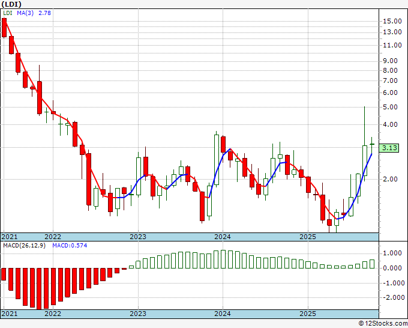Viewport: 408px width, 328px height.
Task: Click the MACD:0.574 value label
Action: [x=70, y=246]
